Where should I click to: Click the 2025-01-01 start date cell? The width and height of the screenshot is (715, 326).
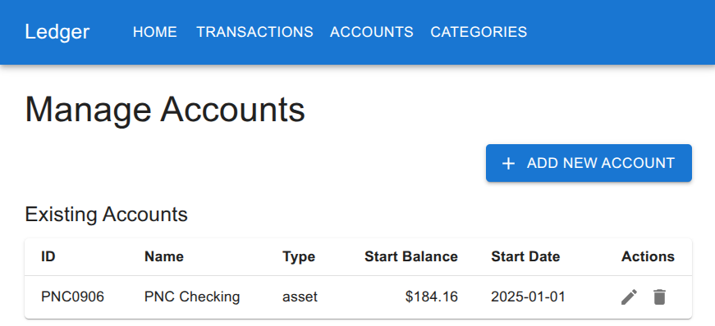pos(528,297)
